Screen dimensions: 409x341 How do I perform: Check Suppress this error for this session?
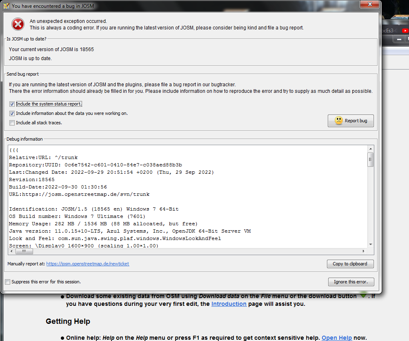(8, 282)
